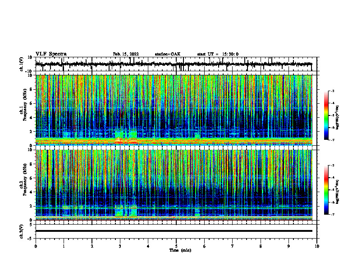The width and height of the screenshot is (357, 276).
Task: Click the time axis tick label "5"
Action: pos(176,246)
